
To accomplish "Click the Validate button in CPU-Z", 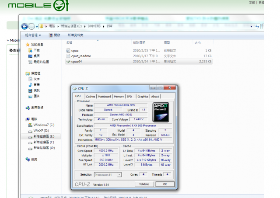I will [x=144, y=184].
